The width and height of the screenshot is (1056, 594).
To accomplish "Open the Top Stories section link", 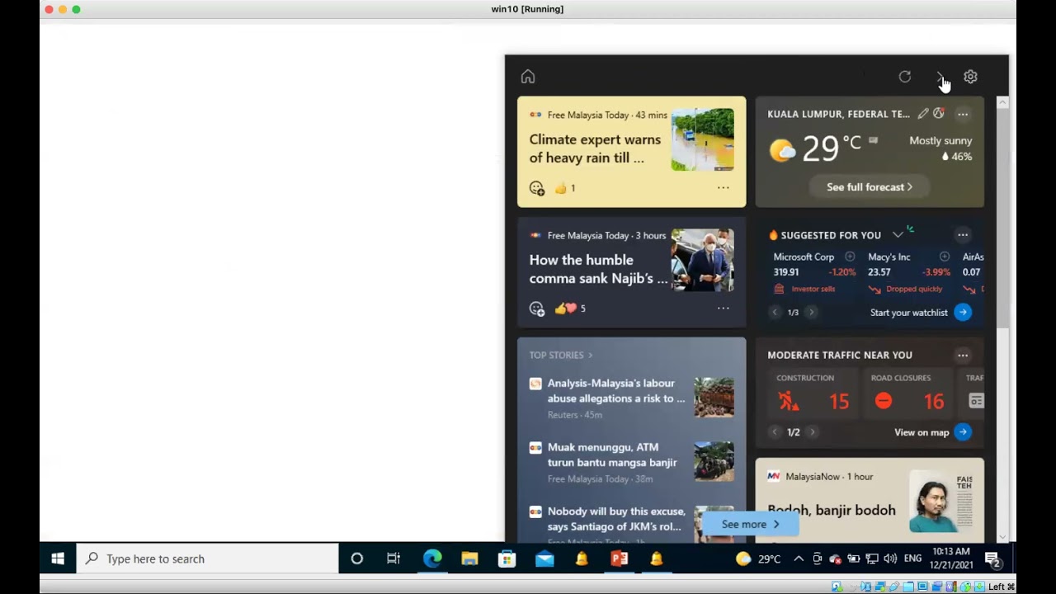I will (x=561, y=355).
